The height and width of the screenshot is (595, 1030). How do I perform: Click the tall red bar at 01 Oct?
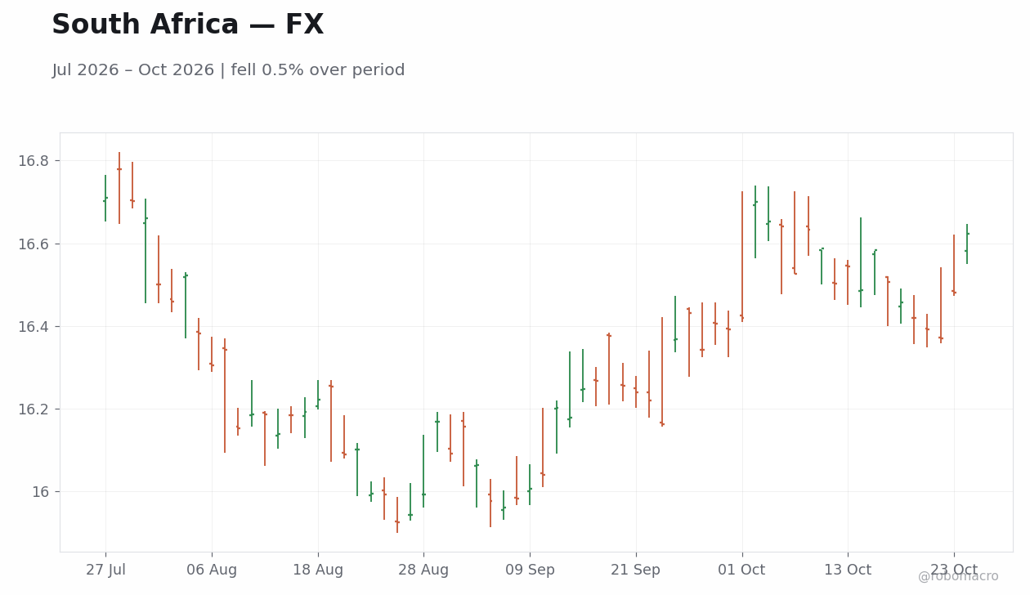(742, 257)
